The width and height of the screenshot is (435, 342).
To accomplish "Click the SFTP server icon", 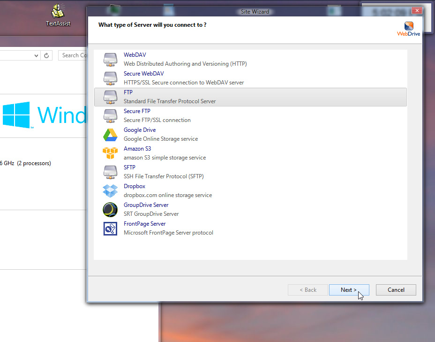I will point(110,172).
